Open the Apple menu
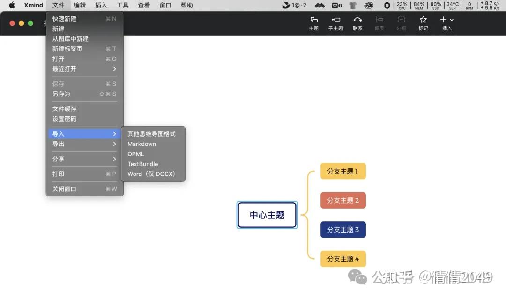 pos(11,5)
